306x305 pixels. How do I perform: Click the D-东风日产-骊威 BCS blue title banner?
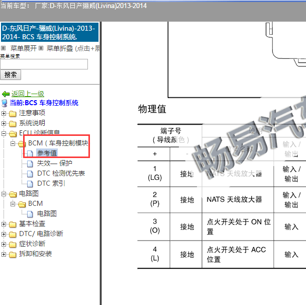click(x=50, y=32)
